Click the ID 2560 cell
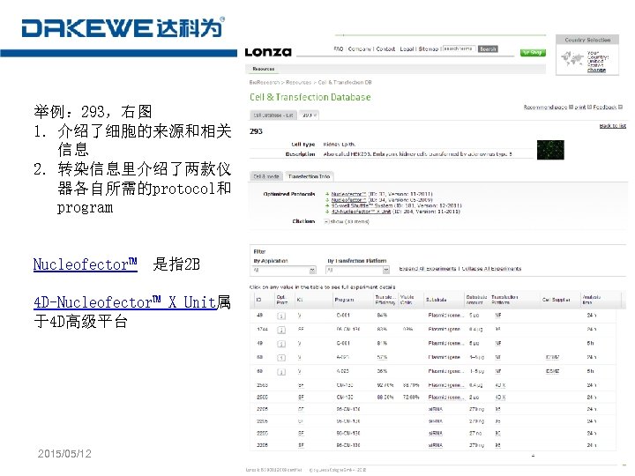635x476 pixels. point(263,398)
